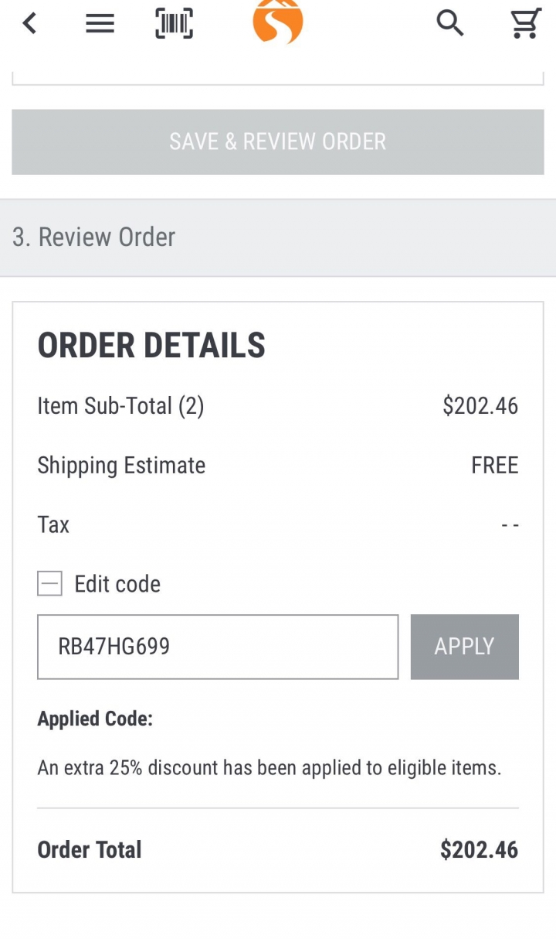
Task: Tap the Item Sub-Total (2) row label
Action: click(x=120, y=405)
